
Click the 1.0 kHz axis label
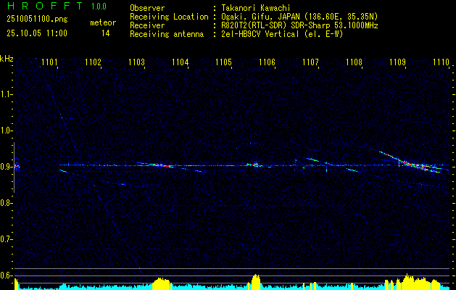tap(6, 130)
